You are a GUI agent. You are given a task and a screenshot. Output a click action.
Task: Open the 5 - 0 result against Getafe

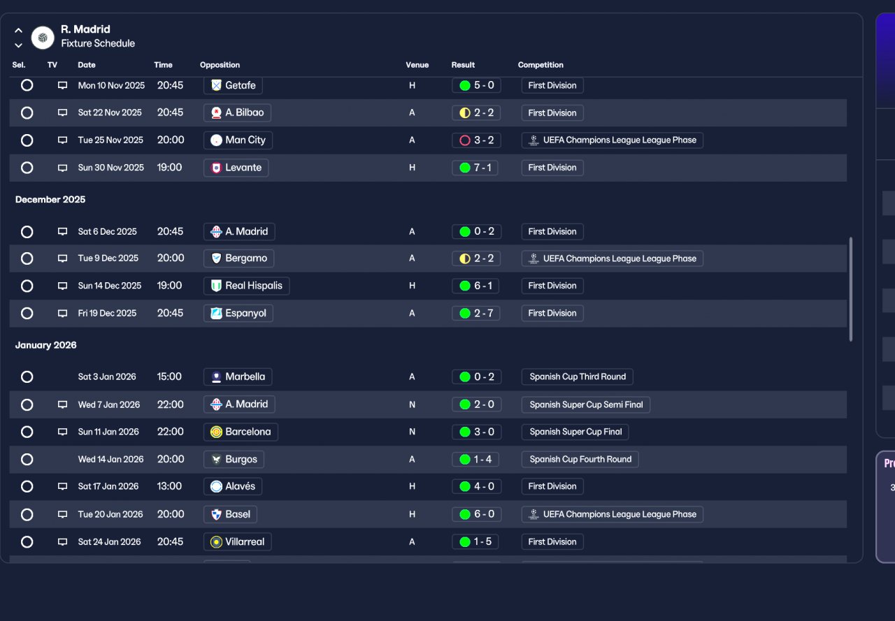click(476, 85)
